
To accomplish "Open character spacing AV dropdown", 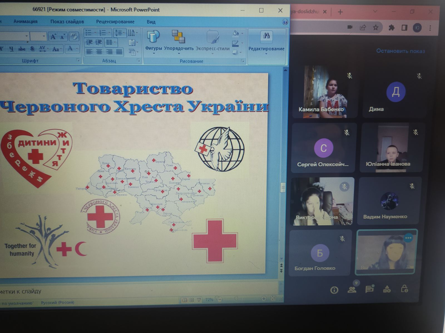I will (43, 49).
